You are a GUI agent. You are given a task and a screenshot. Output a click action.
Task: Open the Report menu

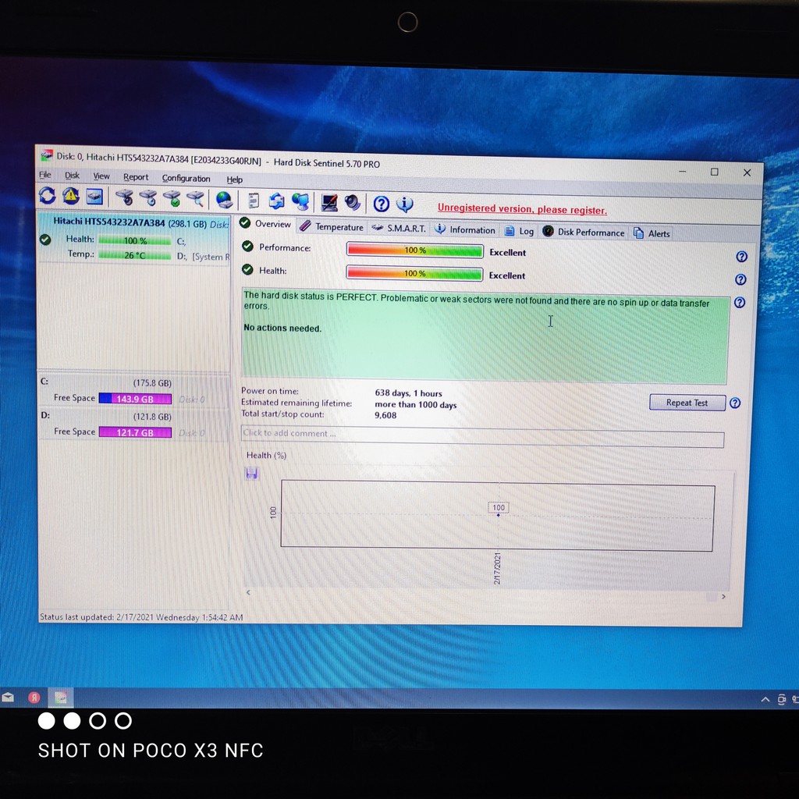(136, 177)
